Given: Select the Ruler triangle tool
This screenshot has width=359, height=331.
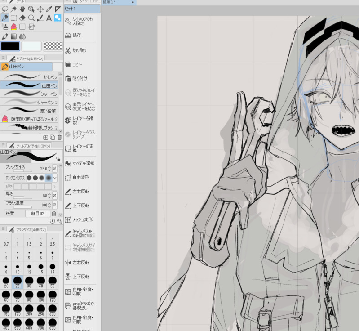Looking at the screenshot, I should coord(58,9).
